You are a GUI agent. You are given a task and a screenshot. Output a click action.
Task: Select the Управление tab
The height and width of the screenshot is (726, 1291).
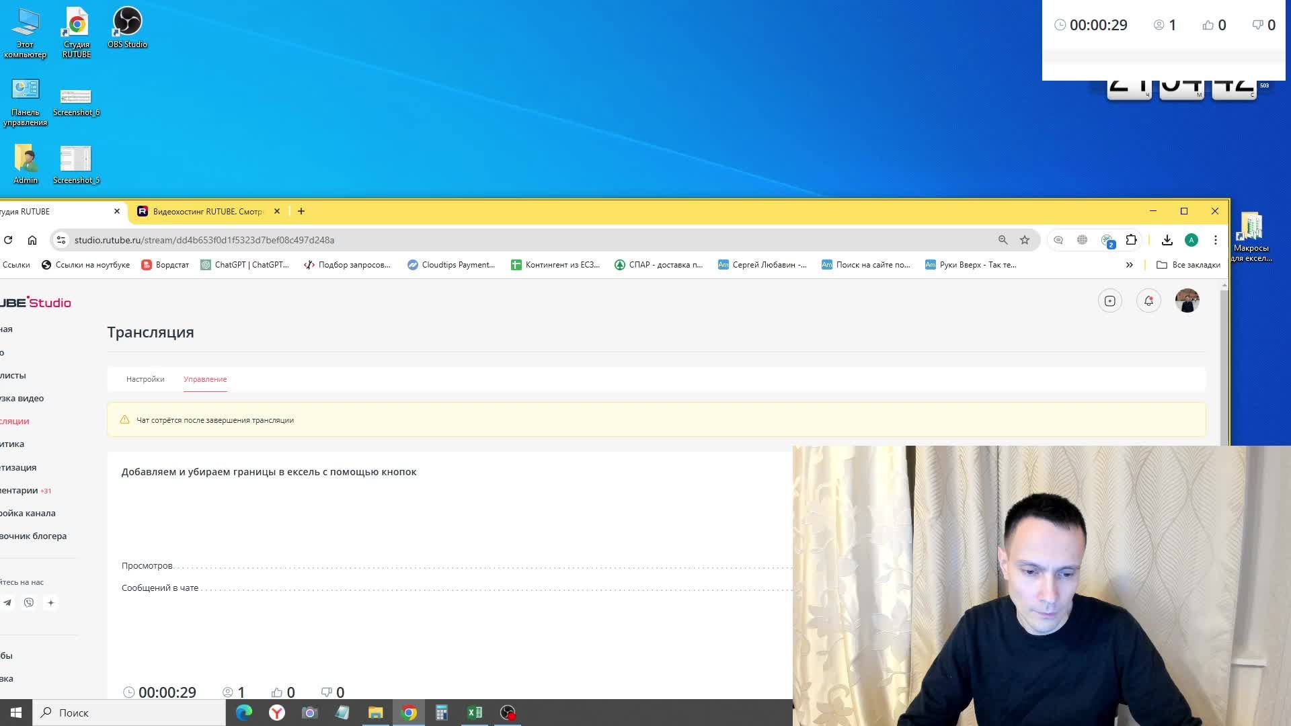[205, 379]
